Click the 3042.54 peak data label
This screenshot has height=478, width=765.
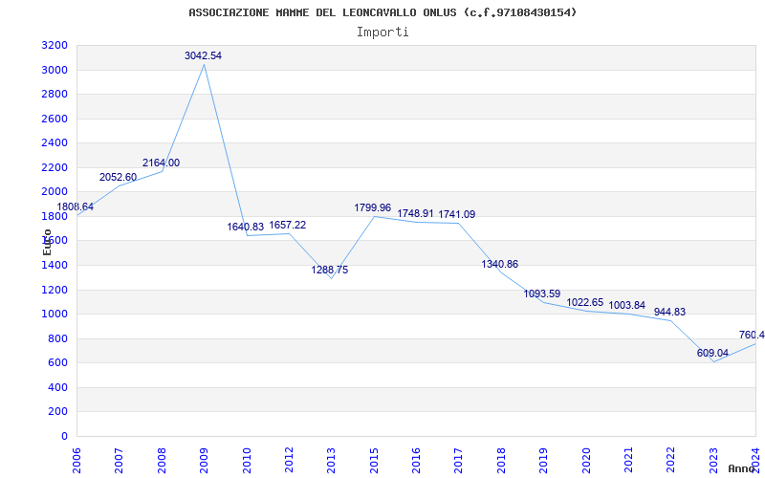[x=203, y=55]
